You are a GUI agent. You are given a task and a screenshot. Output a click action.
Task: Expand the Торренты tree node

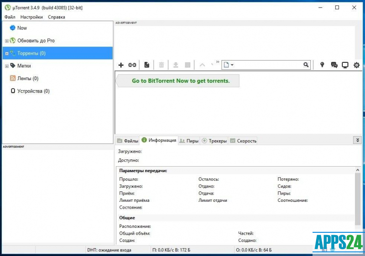tap(7, 53)
